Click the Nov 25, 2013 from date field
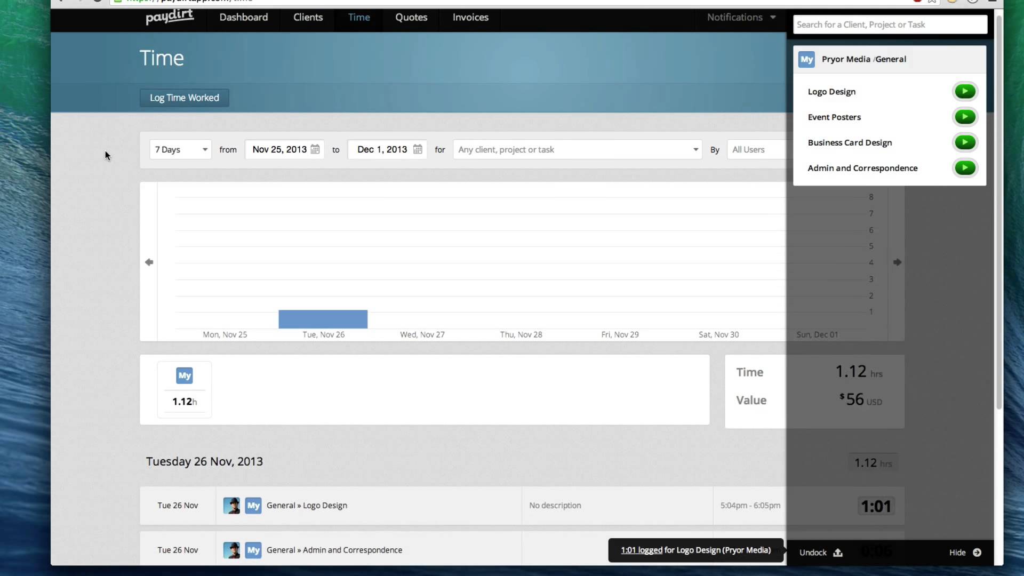Image resolution: width=1024 pixels, height=576 pixels. (x=285, y=149)
